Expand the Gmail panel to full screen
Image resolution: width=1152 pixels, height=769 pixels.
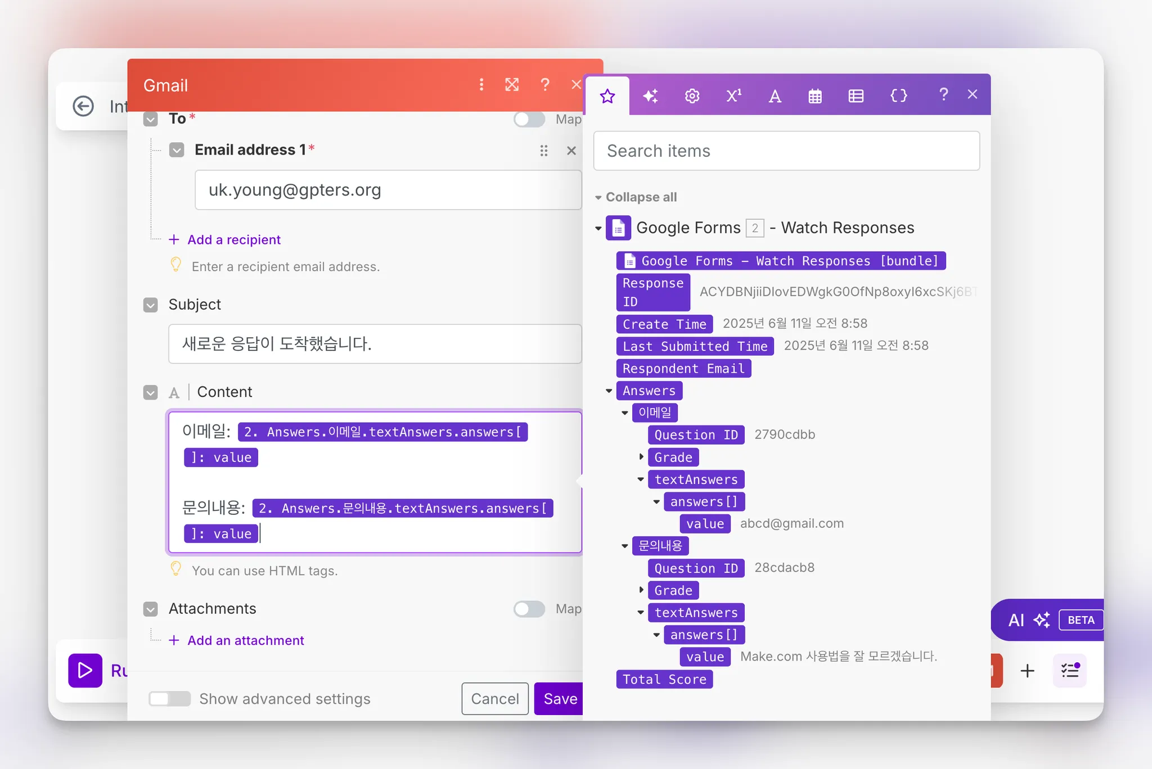512,85
